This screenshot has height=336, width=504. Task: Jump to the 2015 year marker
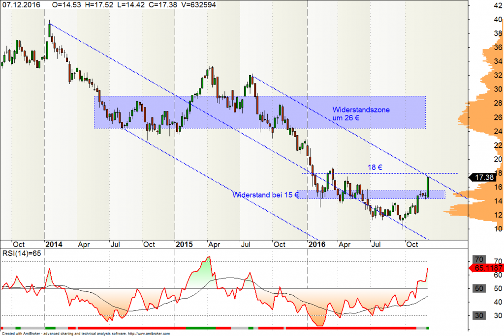coord(185,244)
